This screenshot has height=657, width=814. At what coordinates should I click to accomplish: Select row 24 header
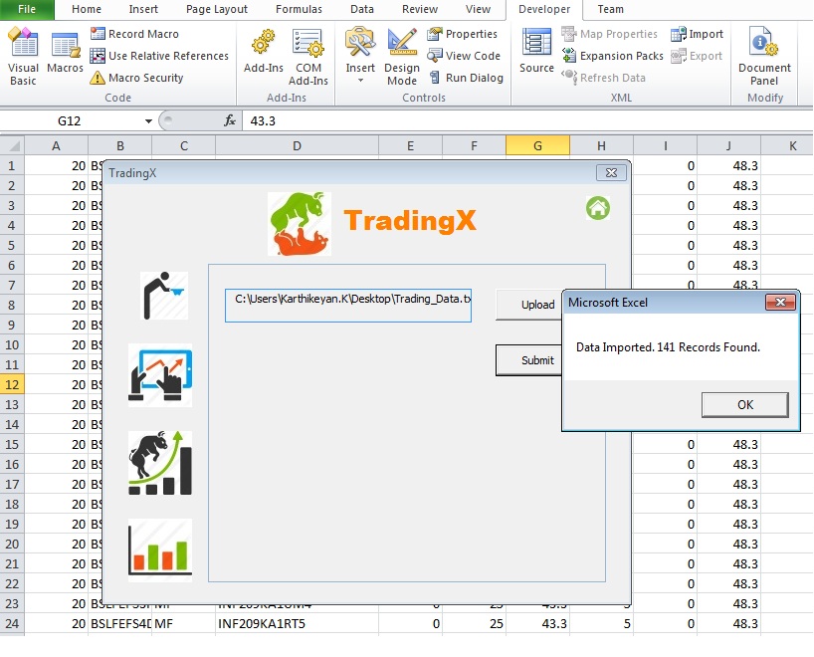click(12, 624)
